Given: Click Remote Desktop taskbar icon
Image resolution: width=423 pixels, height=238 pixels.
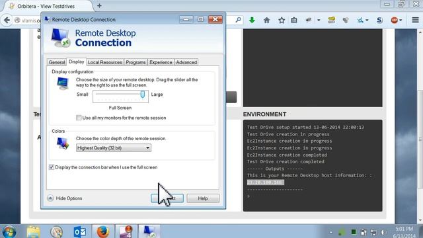Looking at the screenshot, I should (149, 232).
